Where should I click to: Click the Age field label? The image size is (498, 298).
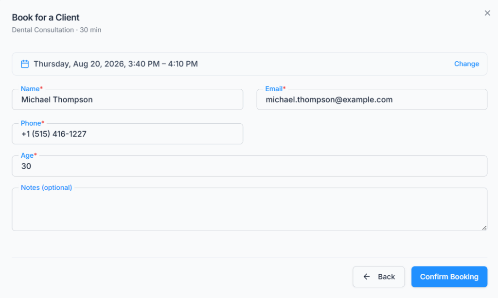(29, 155)
